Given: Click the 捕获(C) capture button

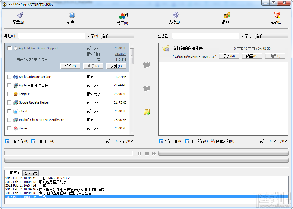Looking at the screenshot, I should click(70, 66).
